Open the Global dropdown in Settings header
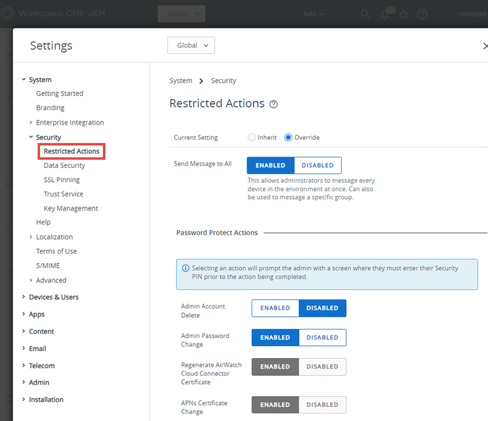 191,45
